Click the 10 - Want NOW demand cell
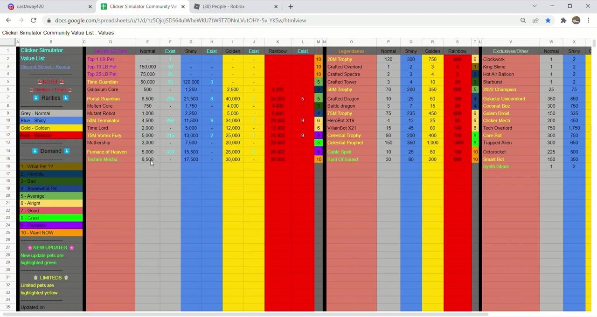Viewport: 597px width, 317px height. click(x=51, y=233)
